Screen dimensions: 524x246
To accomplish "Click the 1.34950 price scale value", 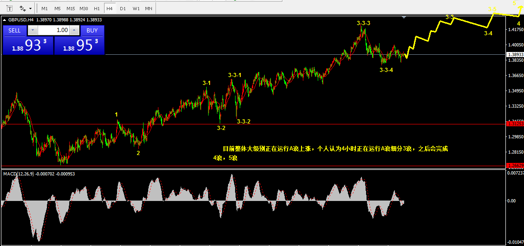I will [515, 91].
